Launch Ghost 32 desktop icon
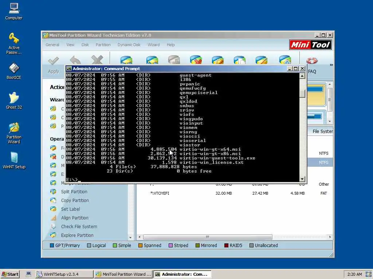 pyautogui.click(x=14, y=100)
